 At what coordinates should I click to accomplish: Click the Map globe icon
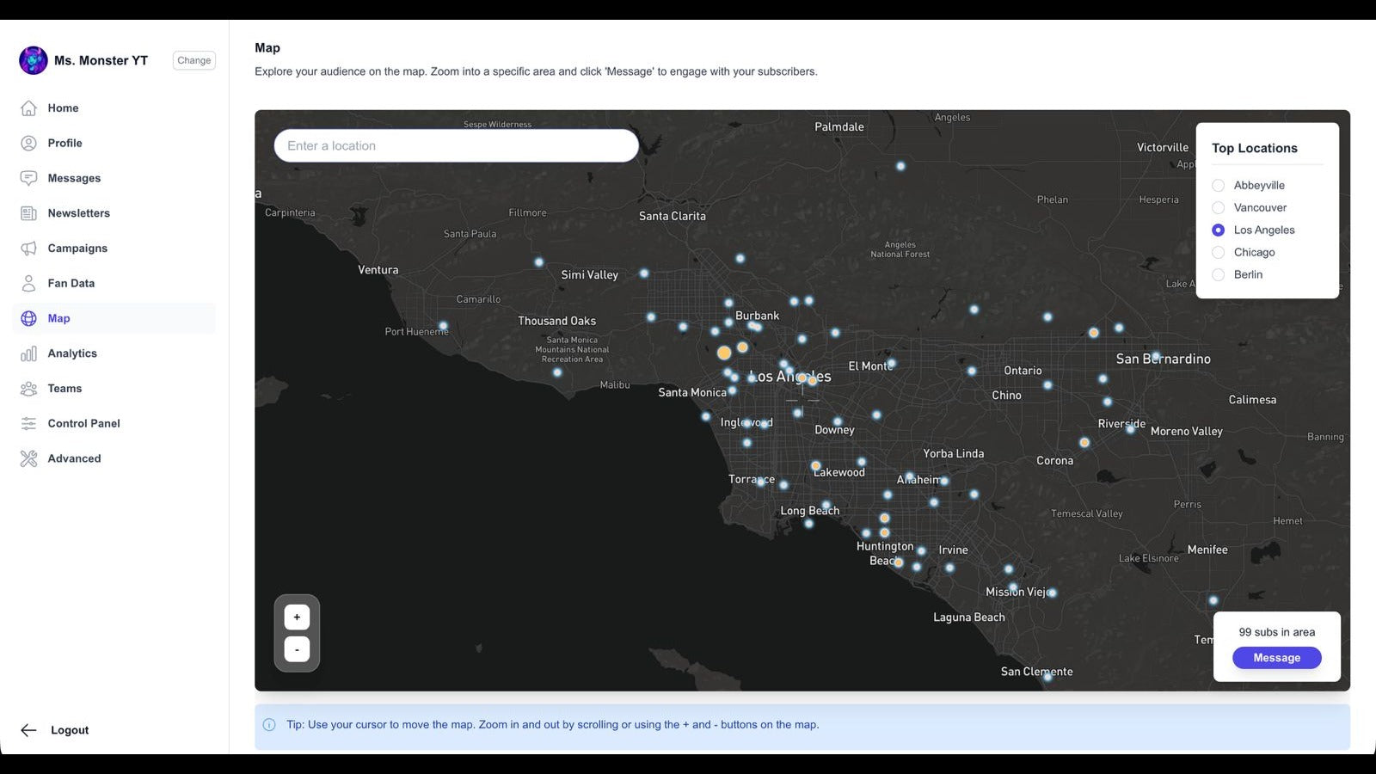pos(29,318)
